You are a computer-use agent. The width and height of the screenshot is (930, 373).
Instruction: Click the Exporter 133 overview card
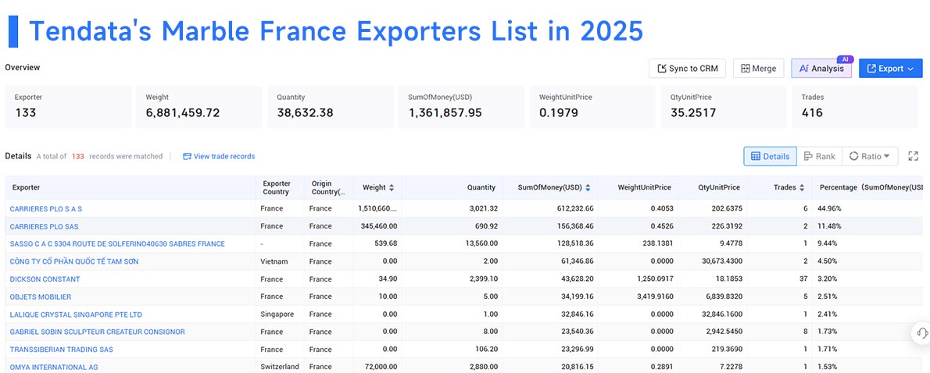click(68, 107)
